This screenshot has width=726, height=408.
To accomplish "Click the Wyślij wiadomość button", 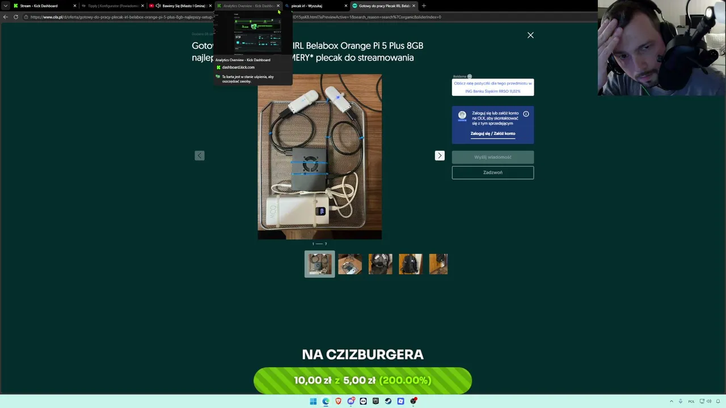I will pos(492,157).
